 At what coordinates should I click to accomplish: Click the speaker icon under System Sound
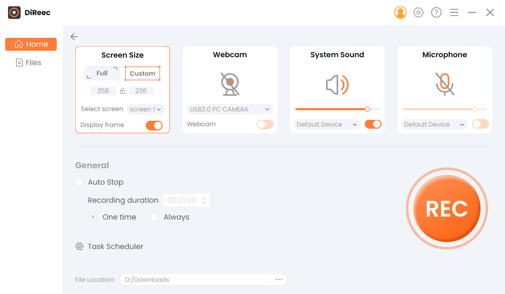click(337, 84)
